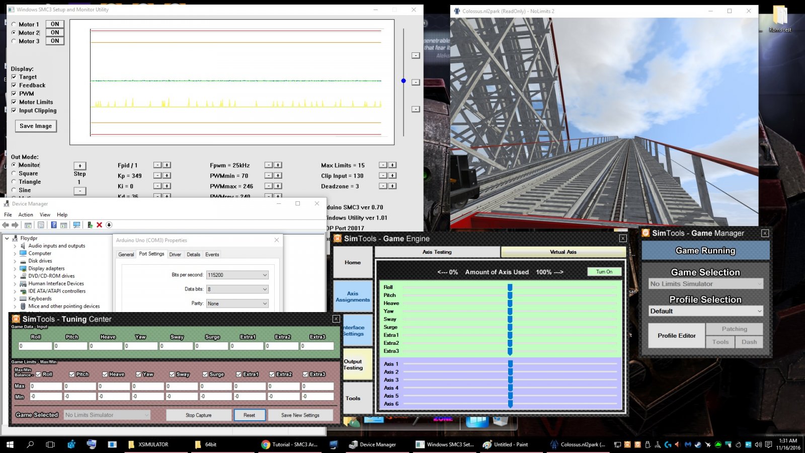The height and width of the screenshot is (453, 805).
Task: Click the Save Image button
Action: tap(36, 126)
